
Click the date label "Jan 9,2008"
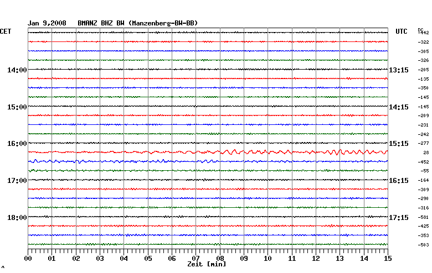[47, 23]
